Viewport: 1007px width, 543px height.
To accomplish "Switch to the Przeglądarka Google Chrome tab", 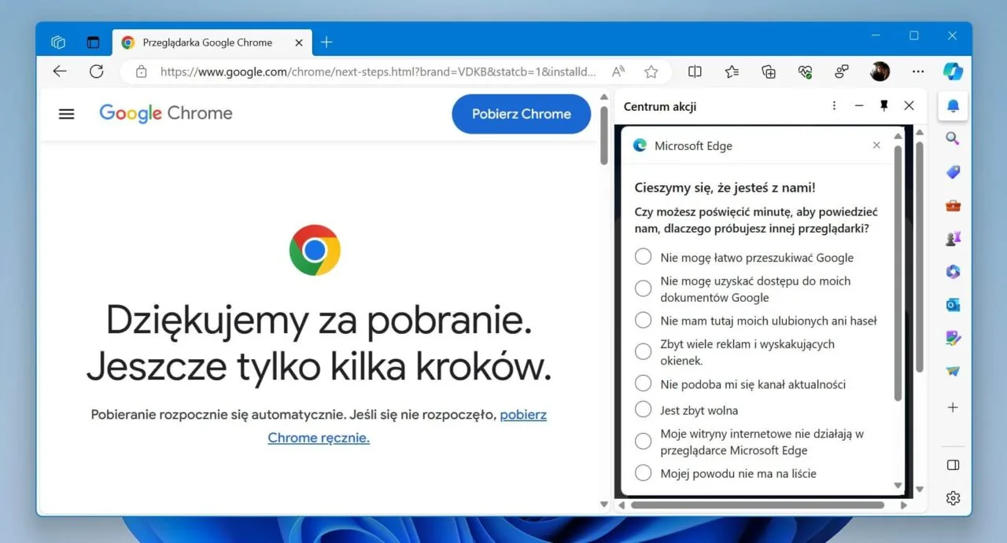I will [207, 42].
